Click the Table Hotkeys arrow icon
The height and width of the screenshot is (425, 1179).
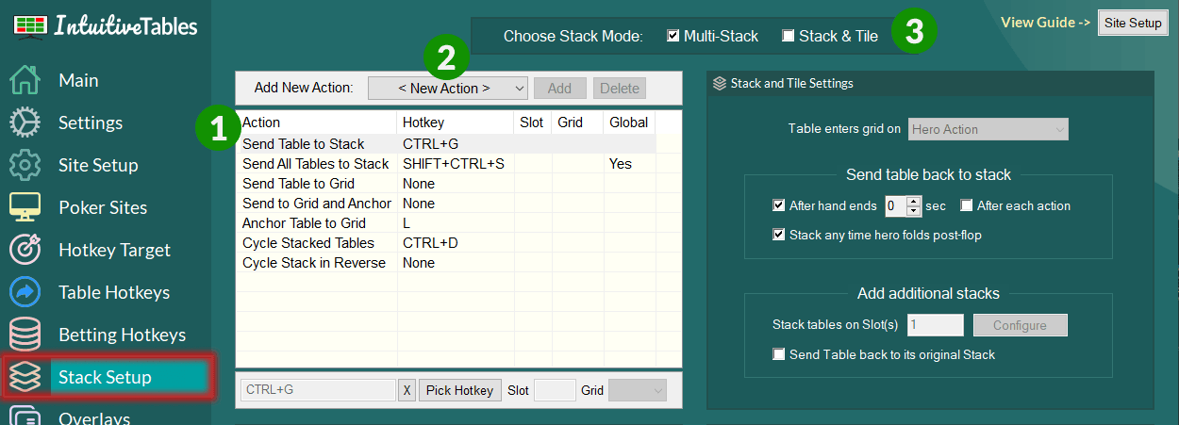(25, 293)
